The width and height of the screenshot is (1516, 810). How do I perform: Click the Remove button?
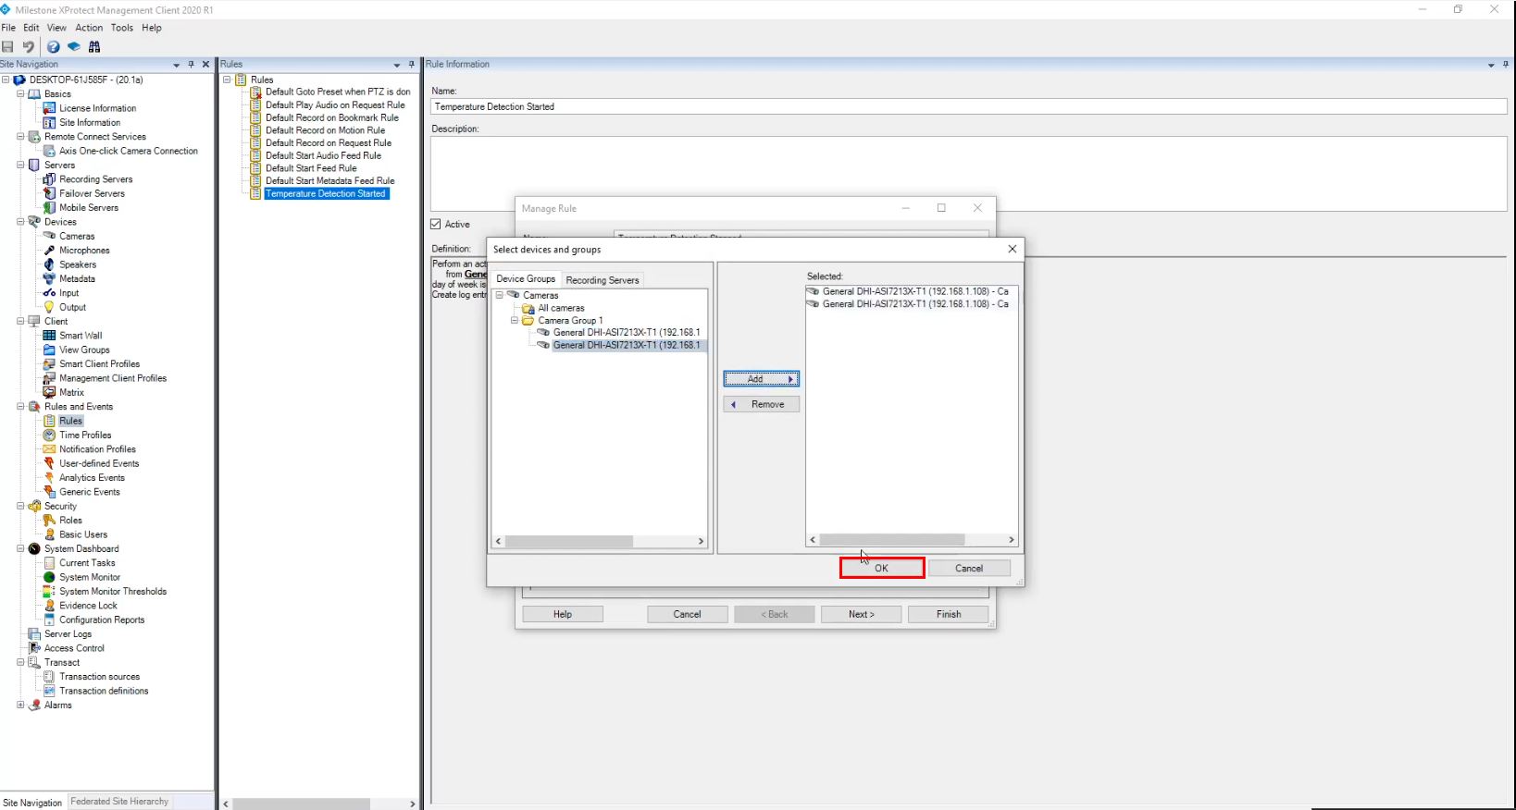tap(761, 404)
